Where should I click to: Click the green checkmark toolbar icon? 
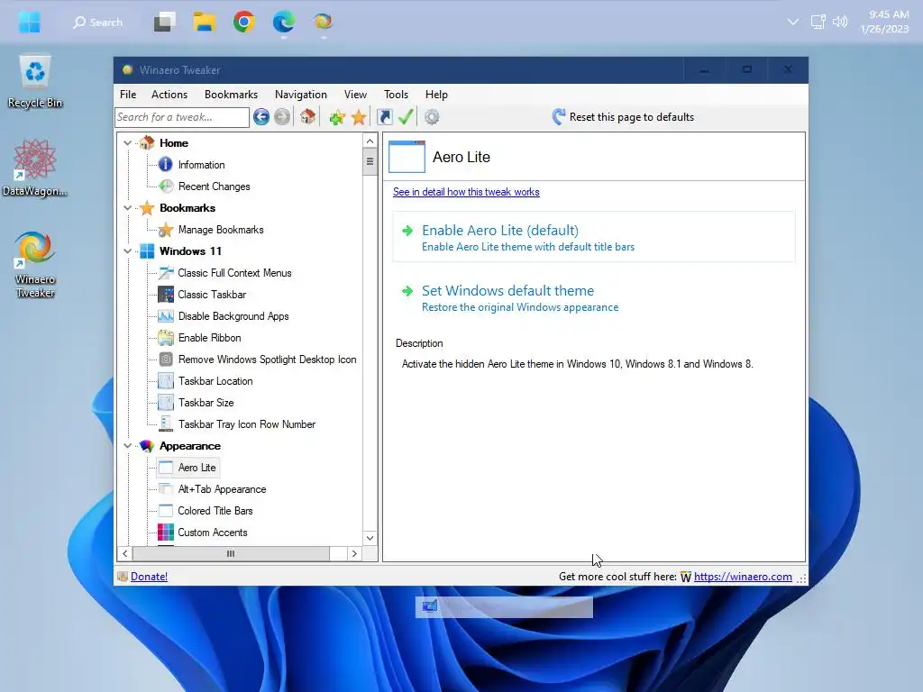point(406,117)
